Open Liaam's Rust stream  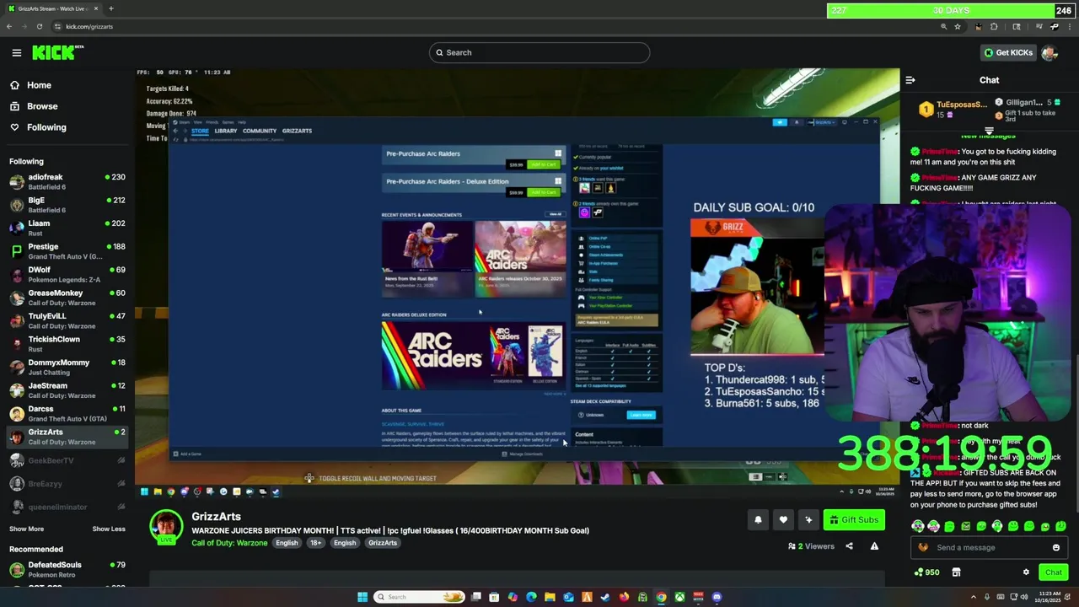[67, 228]
